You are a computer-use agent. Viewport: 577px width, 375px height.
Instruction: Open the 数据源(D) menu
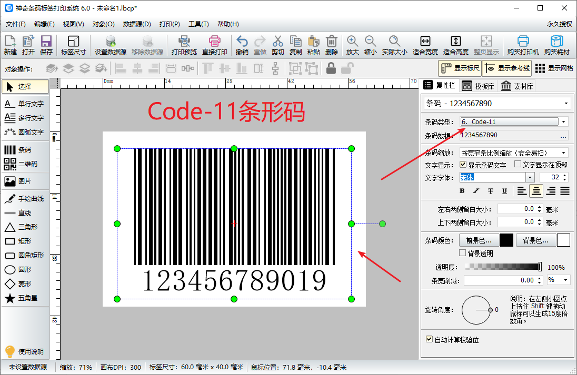pyautogui.click(x=137, y=24)
